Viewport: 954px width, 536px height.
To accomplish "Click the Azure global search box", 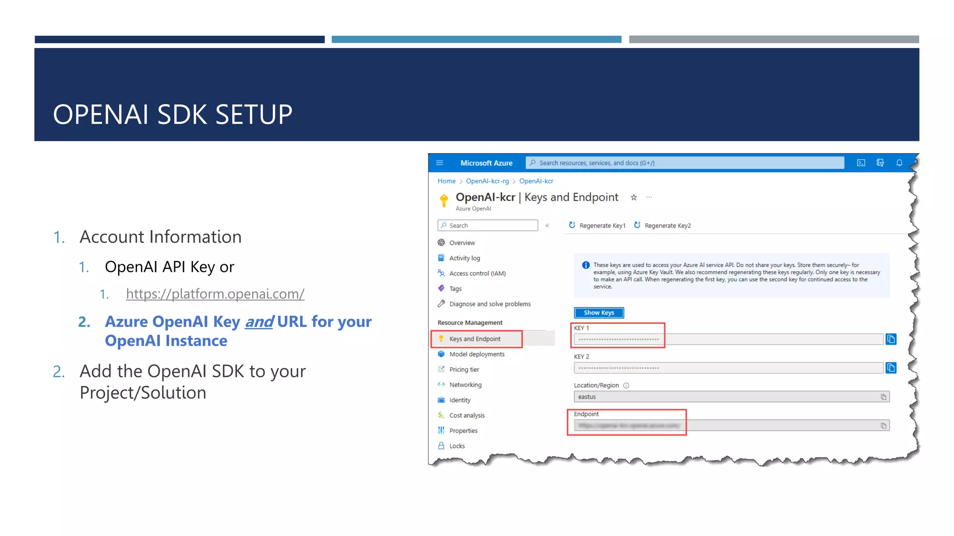I will (685, 163).
